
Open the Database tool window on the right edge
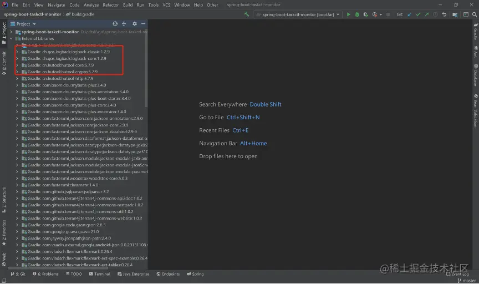(x=475, y=75)
